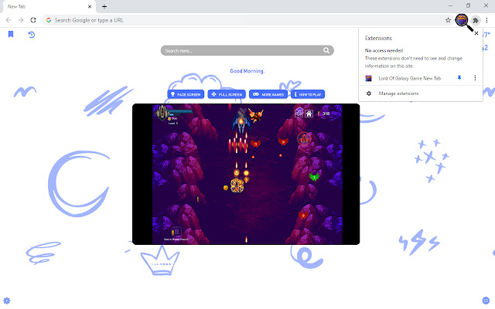Go forward with the forward arrow

pyautogui.click(x=21, y=20)
